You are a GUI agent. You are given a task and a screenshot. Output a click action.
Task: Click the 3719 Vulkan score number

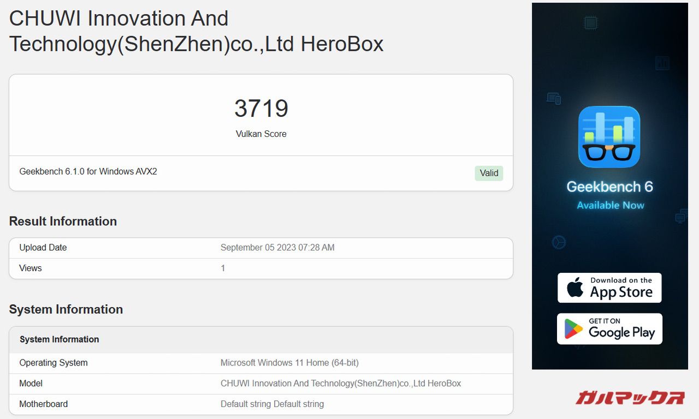point(261,109)
